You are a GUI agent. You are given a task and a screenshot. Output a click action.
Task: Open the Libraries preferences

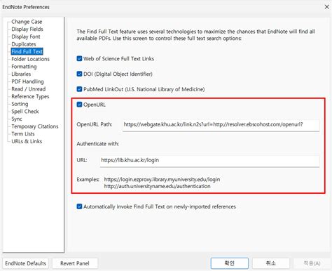click(21, 74)
